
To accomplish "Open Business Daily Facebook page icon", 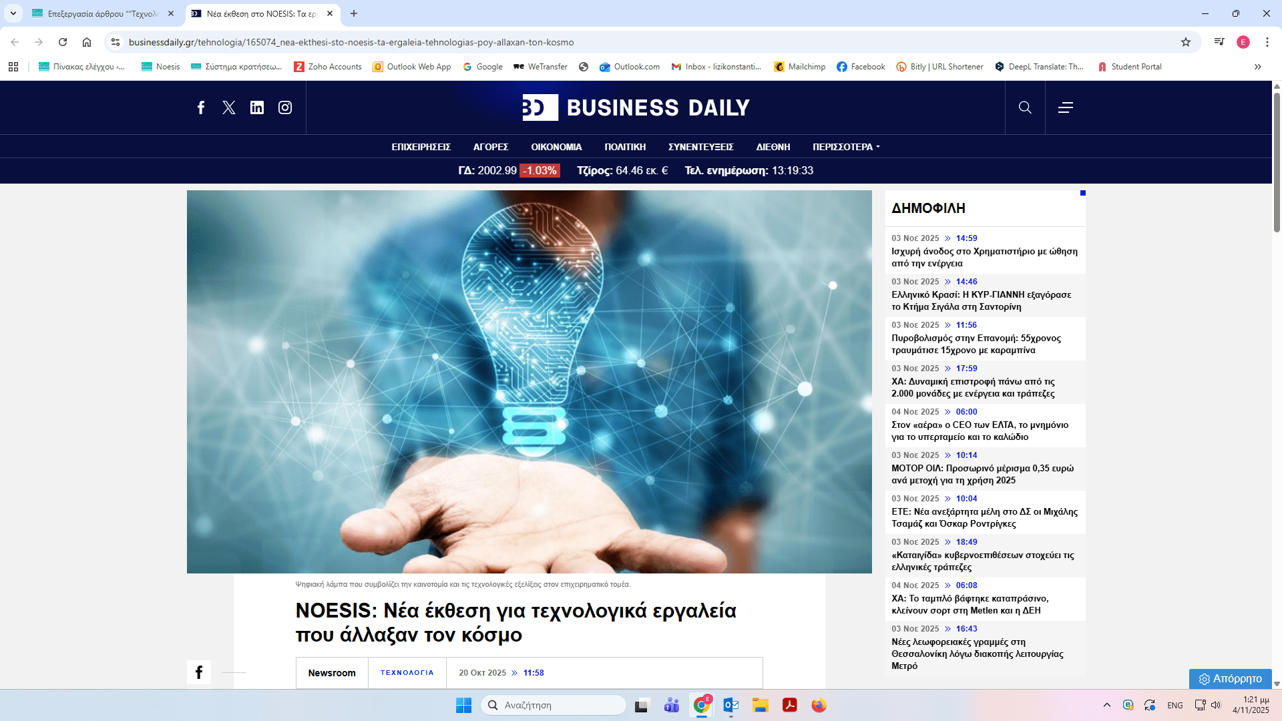I will 201,107.
